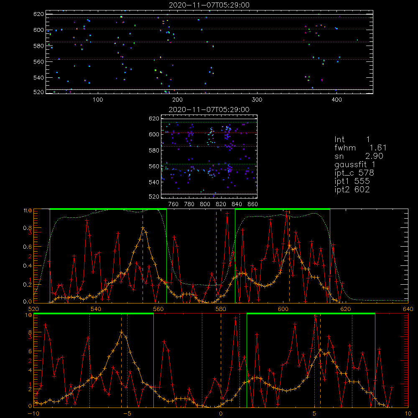Click the top plot title 2020-11-07T05:29:00
Image resolution: width=418 pixels, height=418 pixels.
coord(209,5)
